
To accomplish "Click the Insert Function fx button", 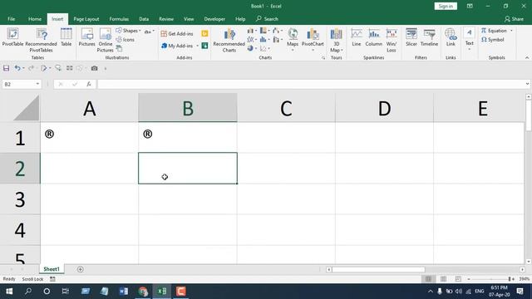I will [89, 84].
